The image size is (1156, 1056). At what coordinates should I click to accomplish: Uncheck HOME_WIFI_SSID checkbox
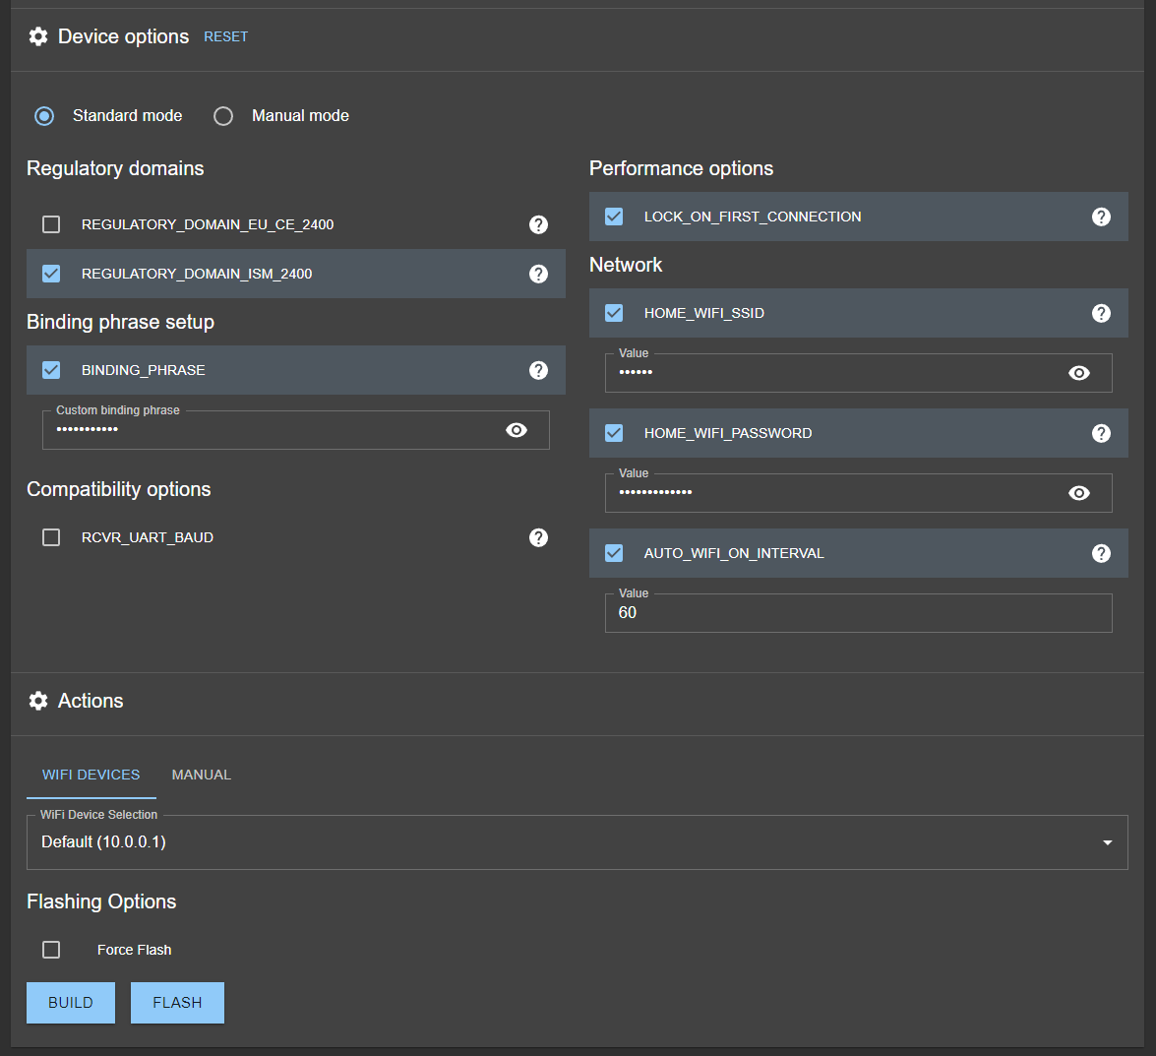(613, 313)
